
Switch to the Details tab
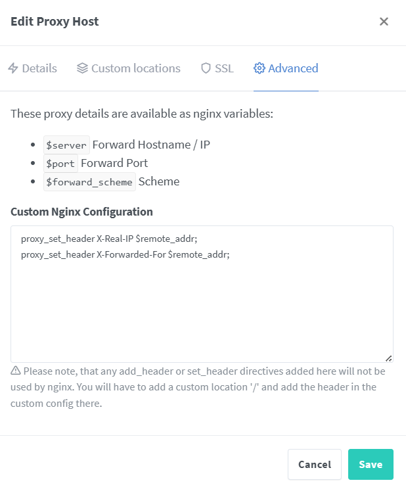click(39, 68)
